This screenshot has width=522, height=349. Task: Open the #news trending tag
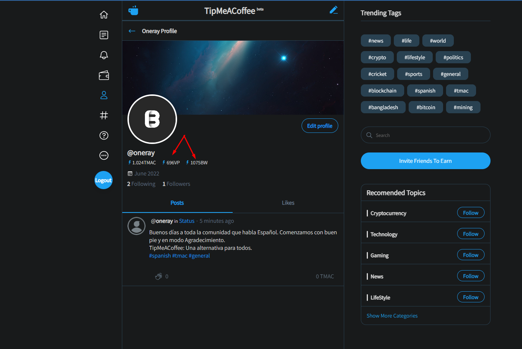click(376, 41)
